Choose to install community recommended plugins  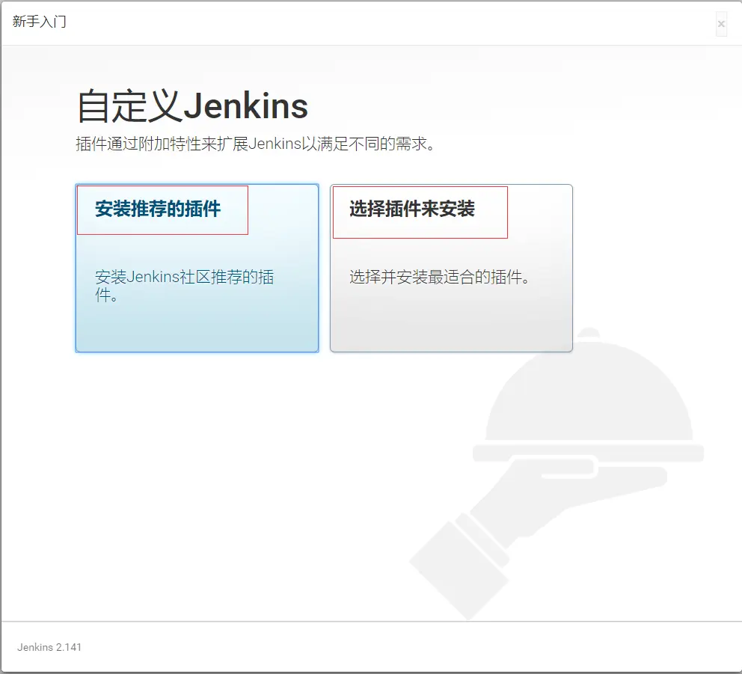pos(197,268)
